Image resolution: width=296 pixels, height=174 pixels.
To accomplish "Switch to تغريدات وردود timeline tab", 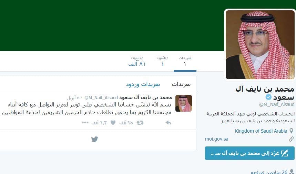I will (x=143, y=84).
